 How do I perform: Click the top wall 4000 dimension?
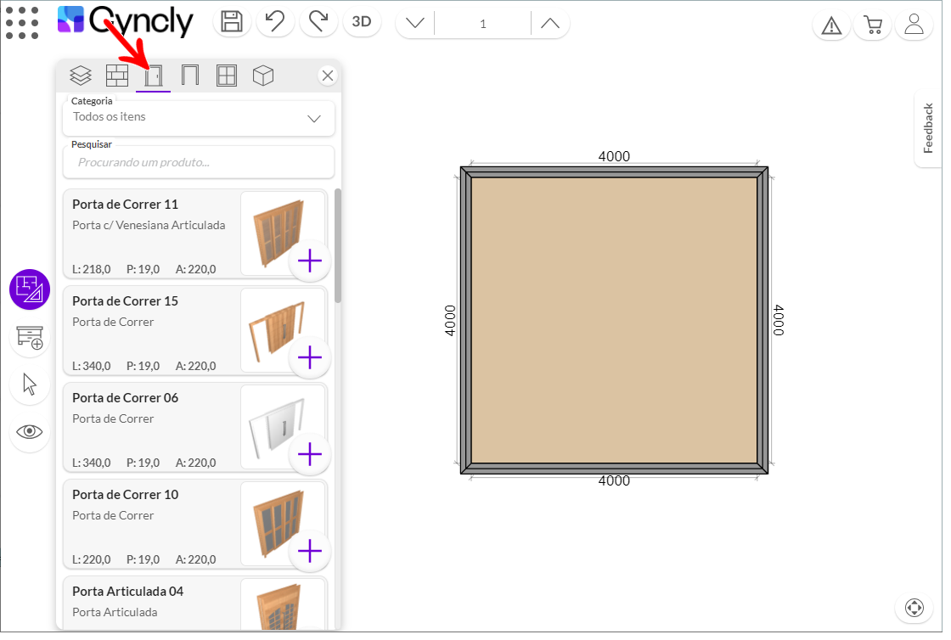point(614,156)
